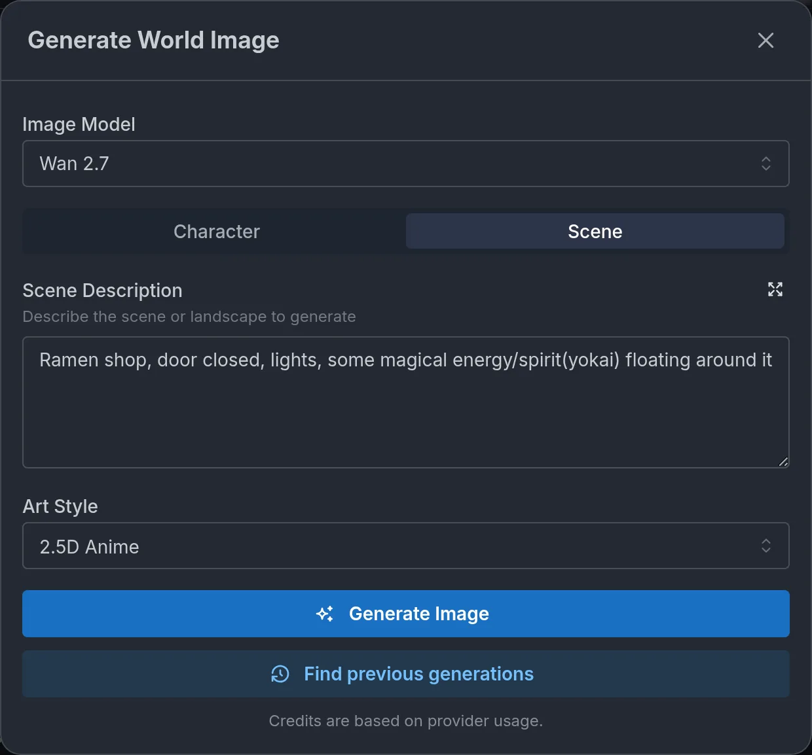Click the 'Credits are based on provider usage.' note
Image resolution: width=812 pixels, height=755 pixels.
point(406,721)
